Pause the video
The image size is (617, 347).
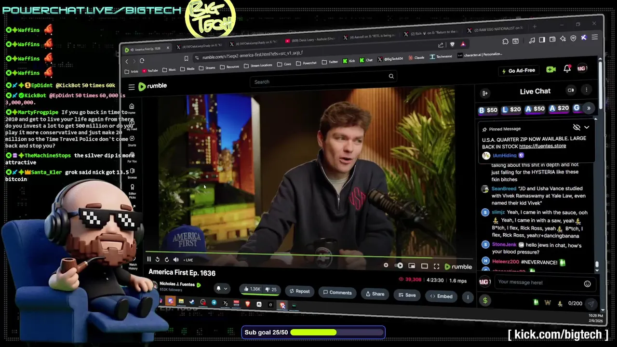pos(149,259)
